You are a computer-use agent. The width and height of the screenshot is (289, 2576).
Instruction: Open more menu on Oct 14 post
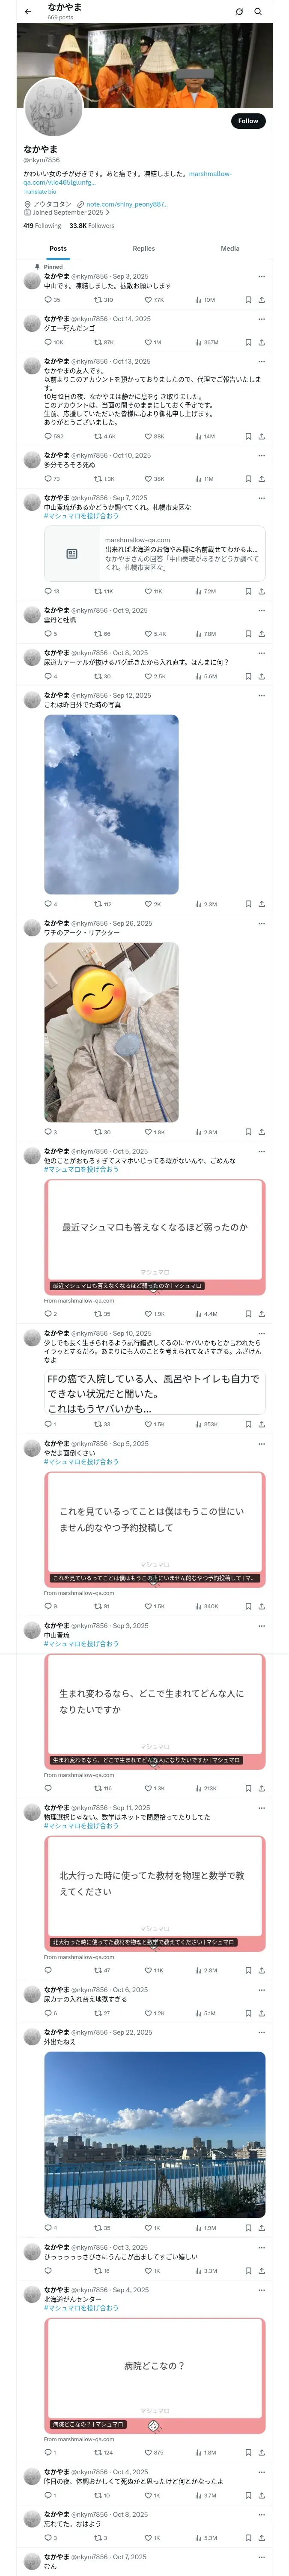click(x=262, y=319)
